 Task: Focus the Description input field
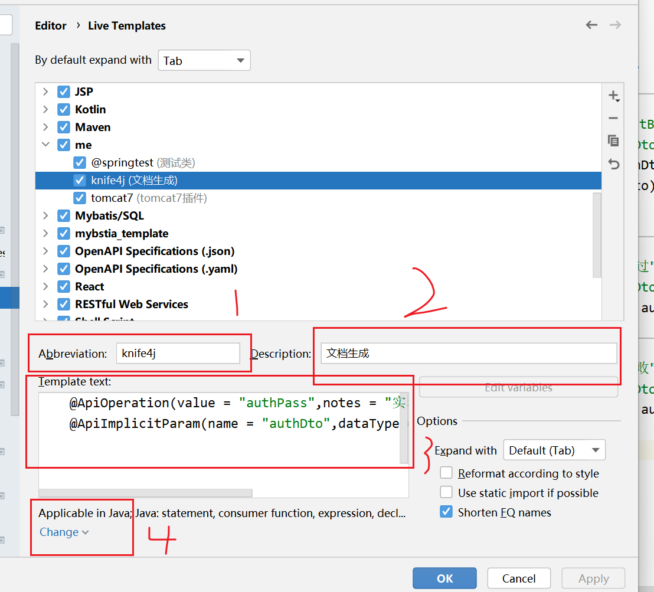469,354
